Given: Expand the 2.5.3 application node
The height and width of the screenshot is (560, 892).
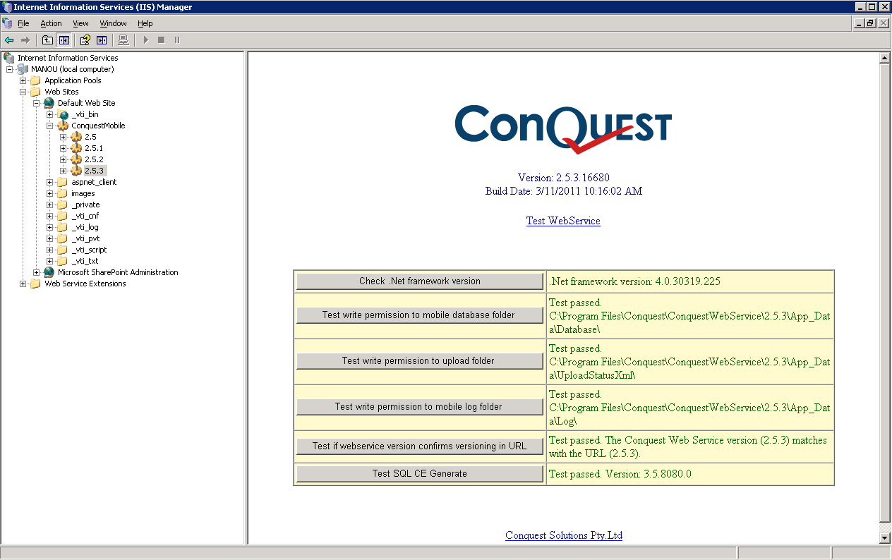Looking at the screenshot, I should 64,171.
